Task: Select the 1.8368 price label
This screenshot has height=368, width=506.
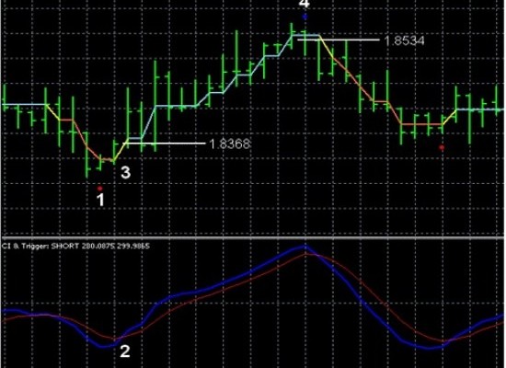Action: (x=230, y=144)
